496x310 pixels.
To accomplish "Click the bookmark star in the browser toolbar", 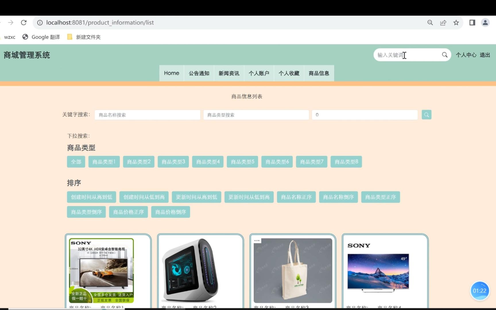I will (x=456, y=22).
